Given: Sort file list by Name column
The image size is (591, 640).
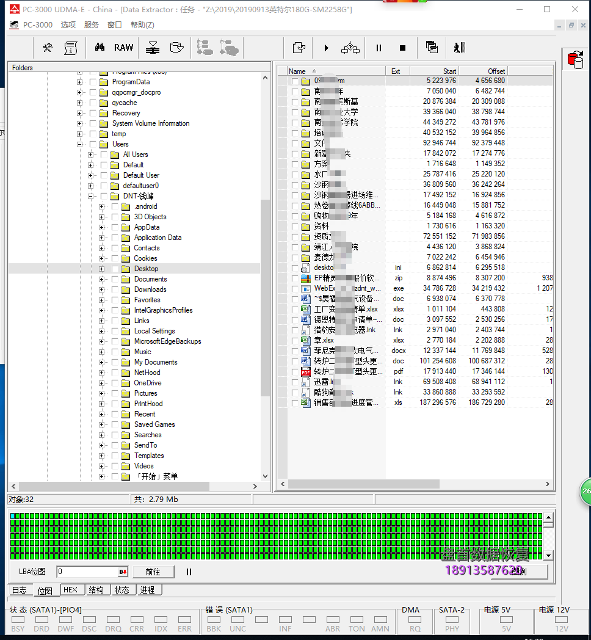Looking at the screenshot, I should [336, 71].
